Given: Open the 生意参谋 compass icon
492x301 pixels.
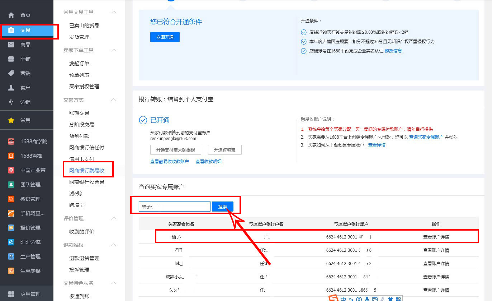Looking at the screenshot, I should (11, 271).
